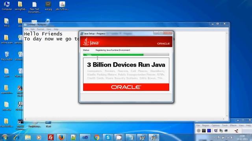Click the Java logo in installer header
252x141 pixels.
tap(91, 42)
